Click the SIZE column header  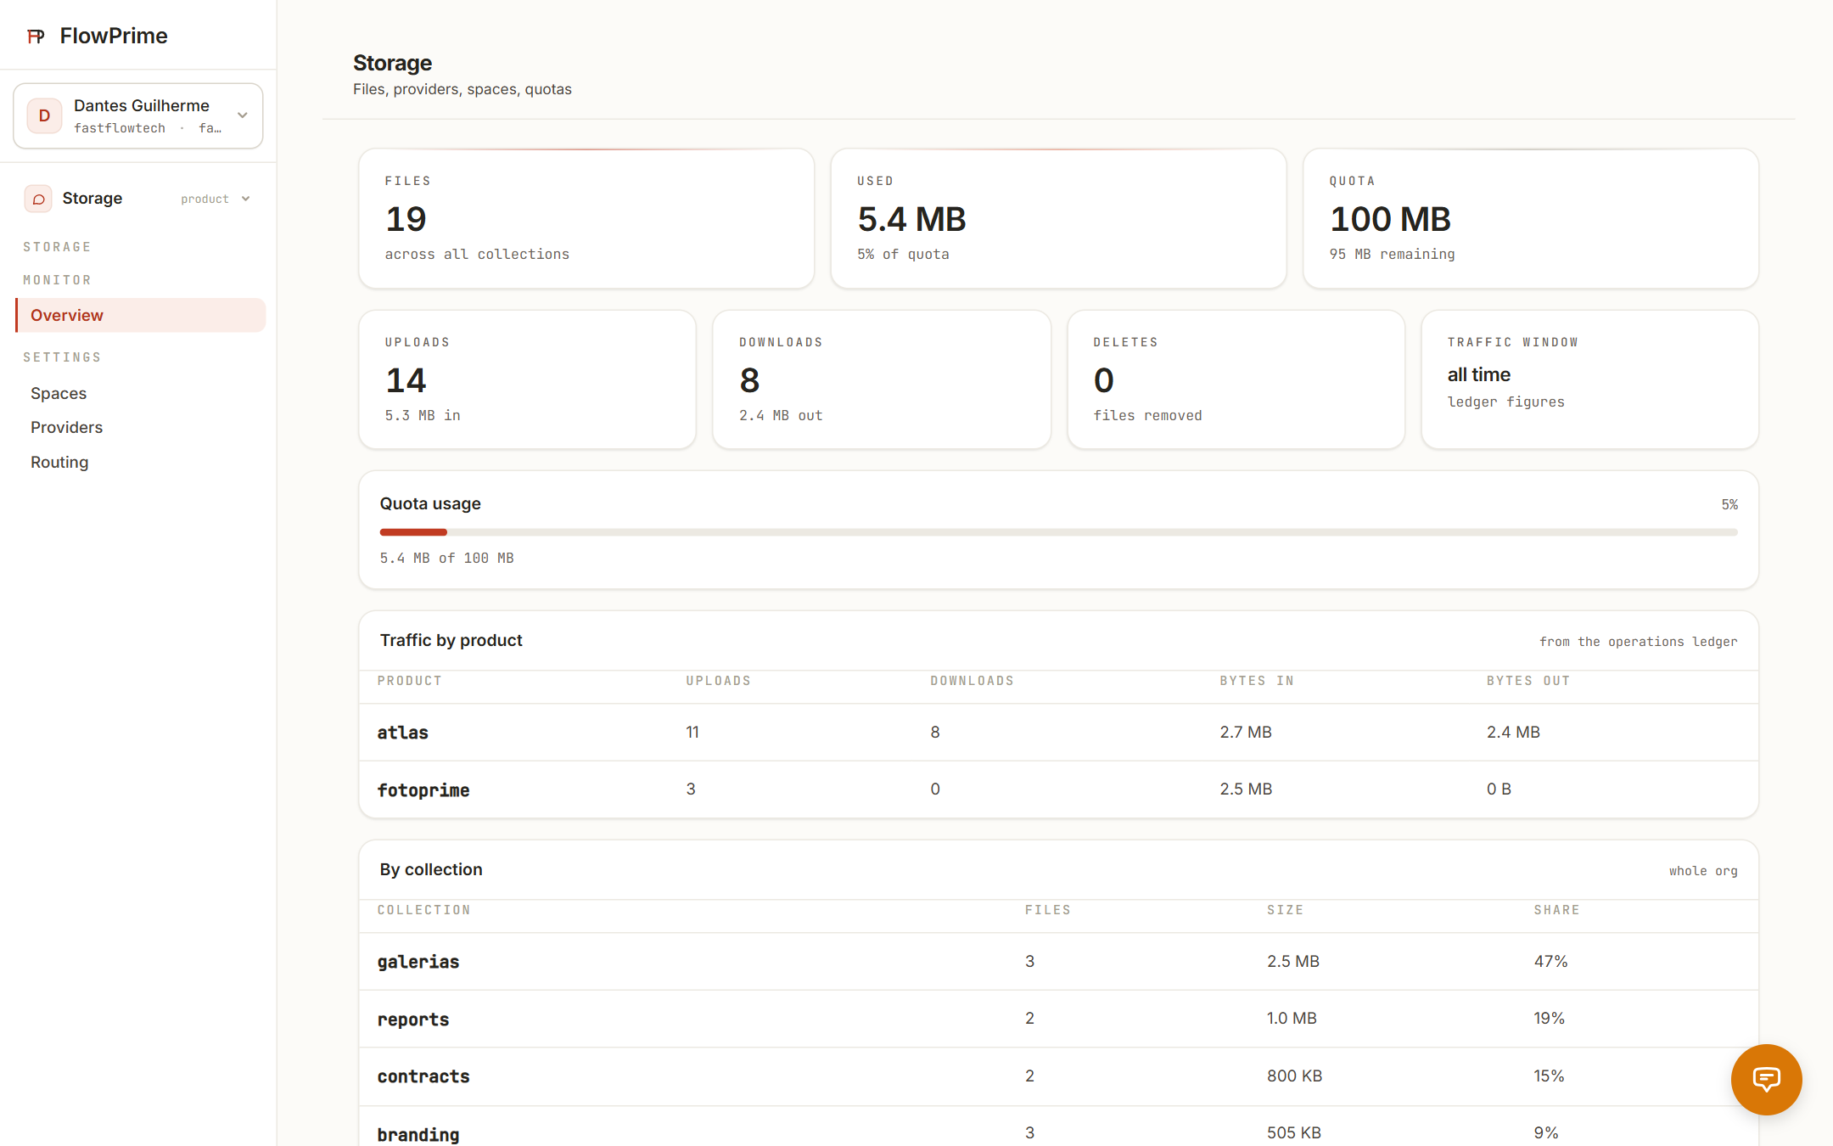coord(1285,910)
